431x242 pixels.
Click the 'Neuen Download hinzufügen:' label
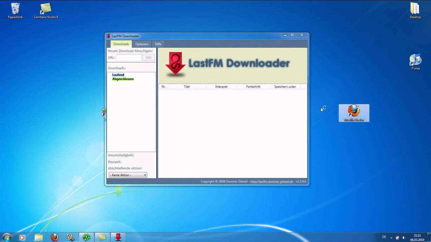130,51
